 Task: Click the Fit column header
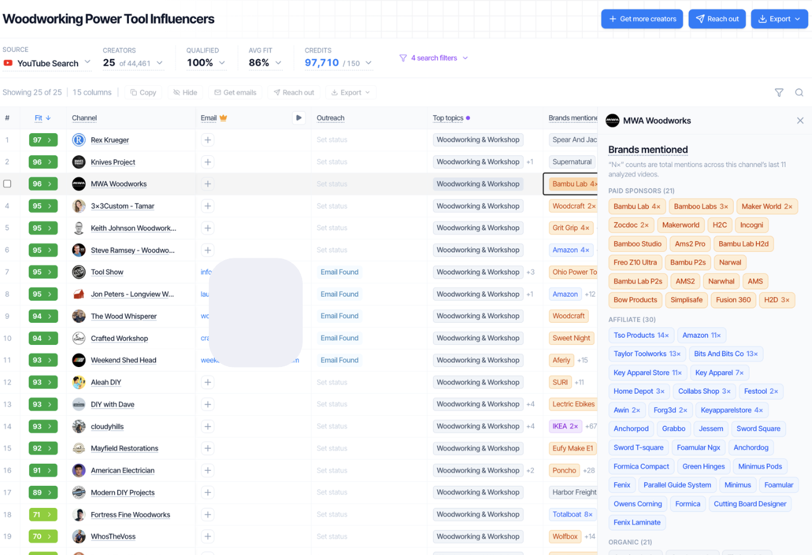click(x=38, y=118)
